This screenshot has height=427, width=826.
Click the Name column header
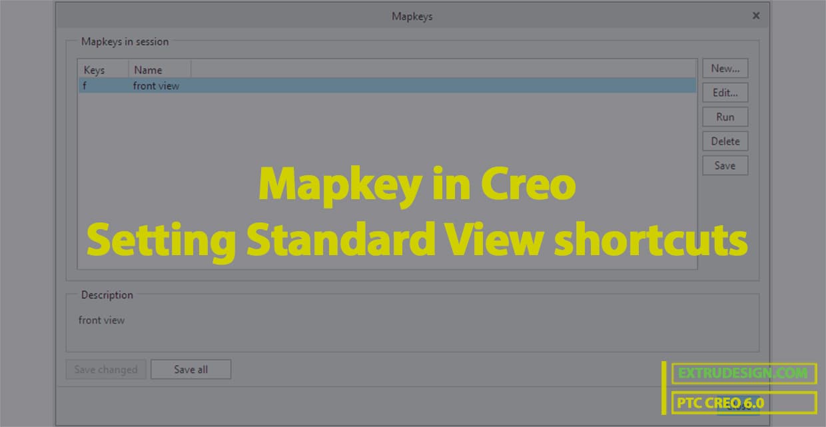click(160, 69)
